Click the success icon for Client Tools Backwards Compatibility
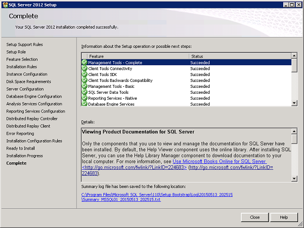 [x=85, y=80]
